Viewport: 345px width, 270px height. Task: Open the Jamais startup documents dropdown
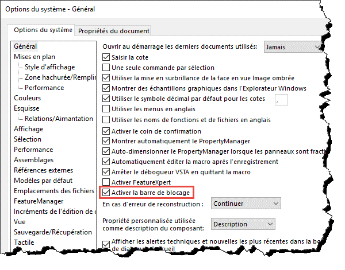click(x=293, y=47)
